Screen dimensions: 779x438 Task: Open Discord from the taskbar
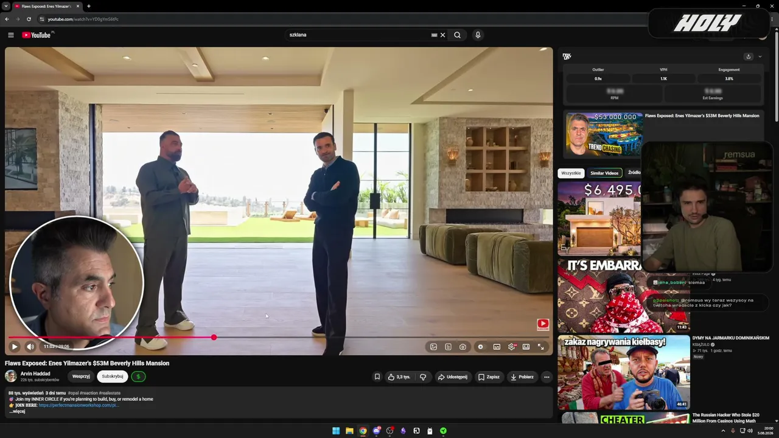coord(376,431)
